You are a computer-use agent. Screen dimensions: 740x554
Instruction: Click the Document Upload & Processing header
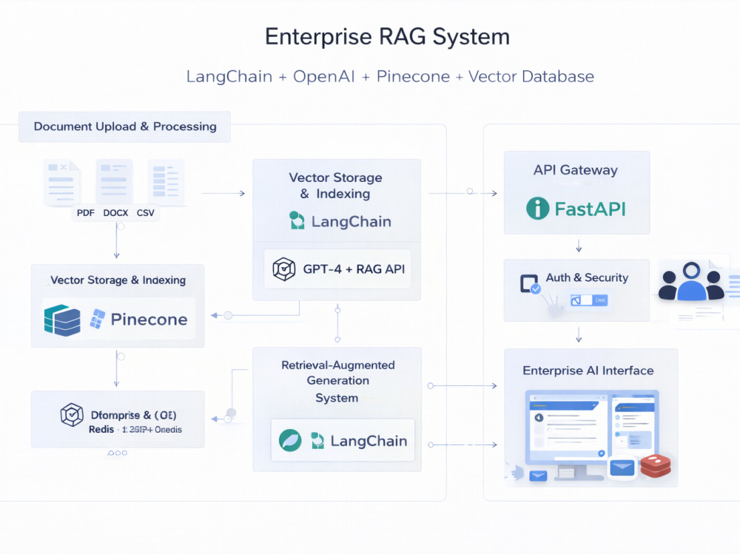tap(124, 126)
